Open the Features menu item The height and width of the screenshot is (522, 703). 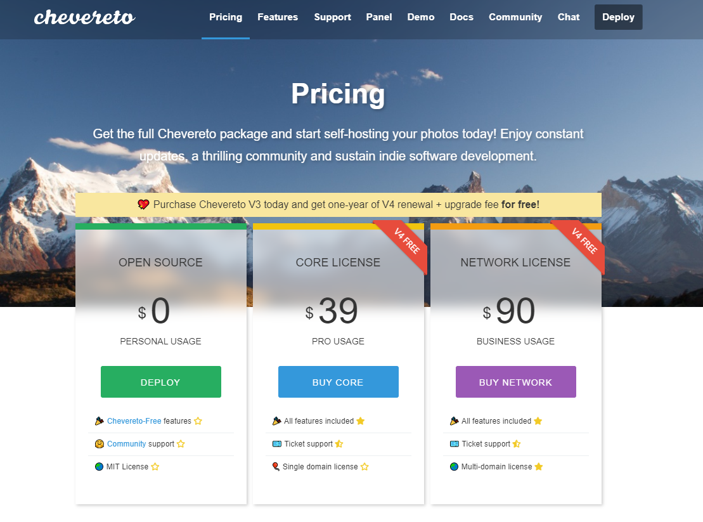(278, 17)
